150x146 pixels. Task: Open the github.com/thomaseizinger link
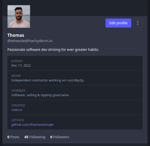pyautogui.click(x=32, y=125)
